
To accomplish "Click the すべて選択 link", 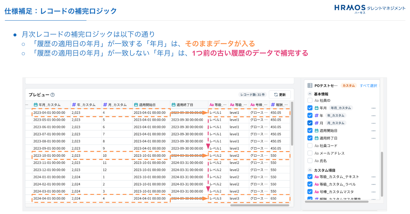I will click(x=368, y=85).
